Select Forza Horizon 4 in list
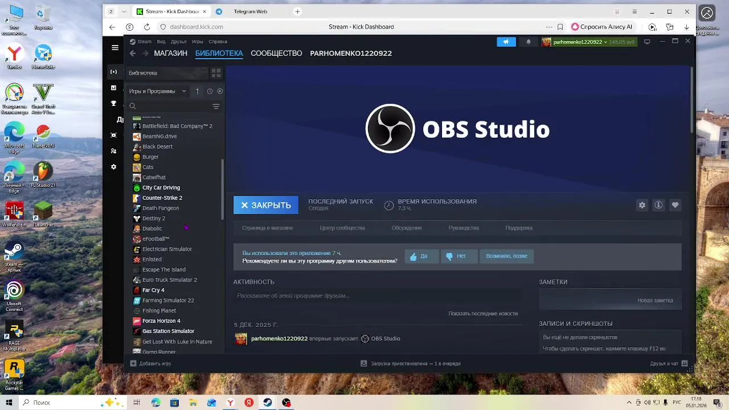This screenshot has width=729, height=410. point(161,321)
